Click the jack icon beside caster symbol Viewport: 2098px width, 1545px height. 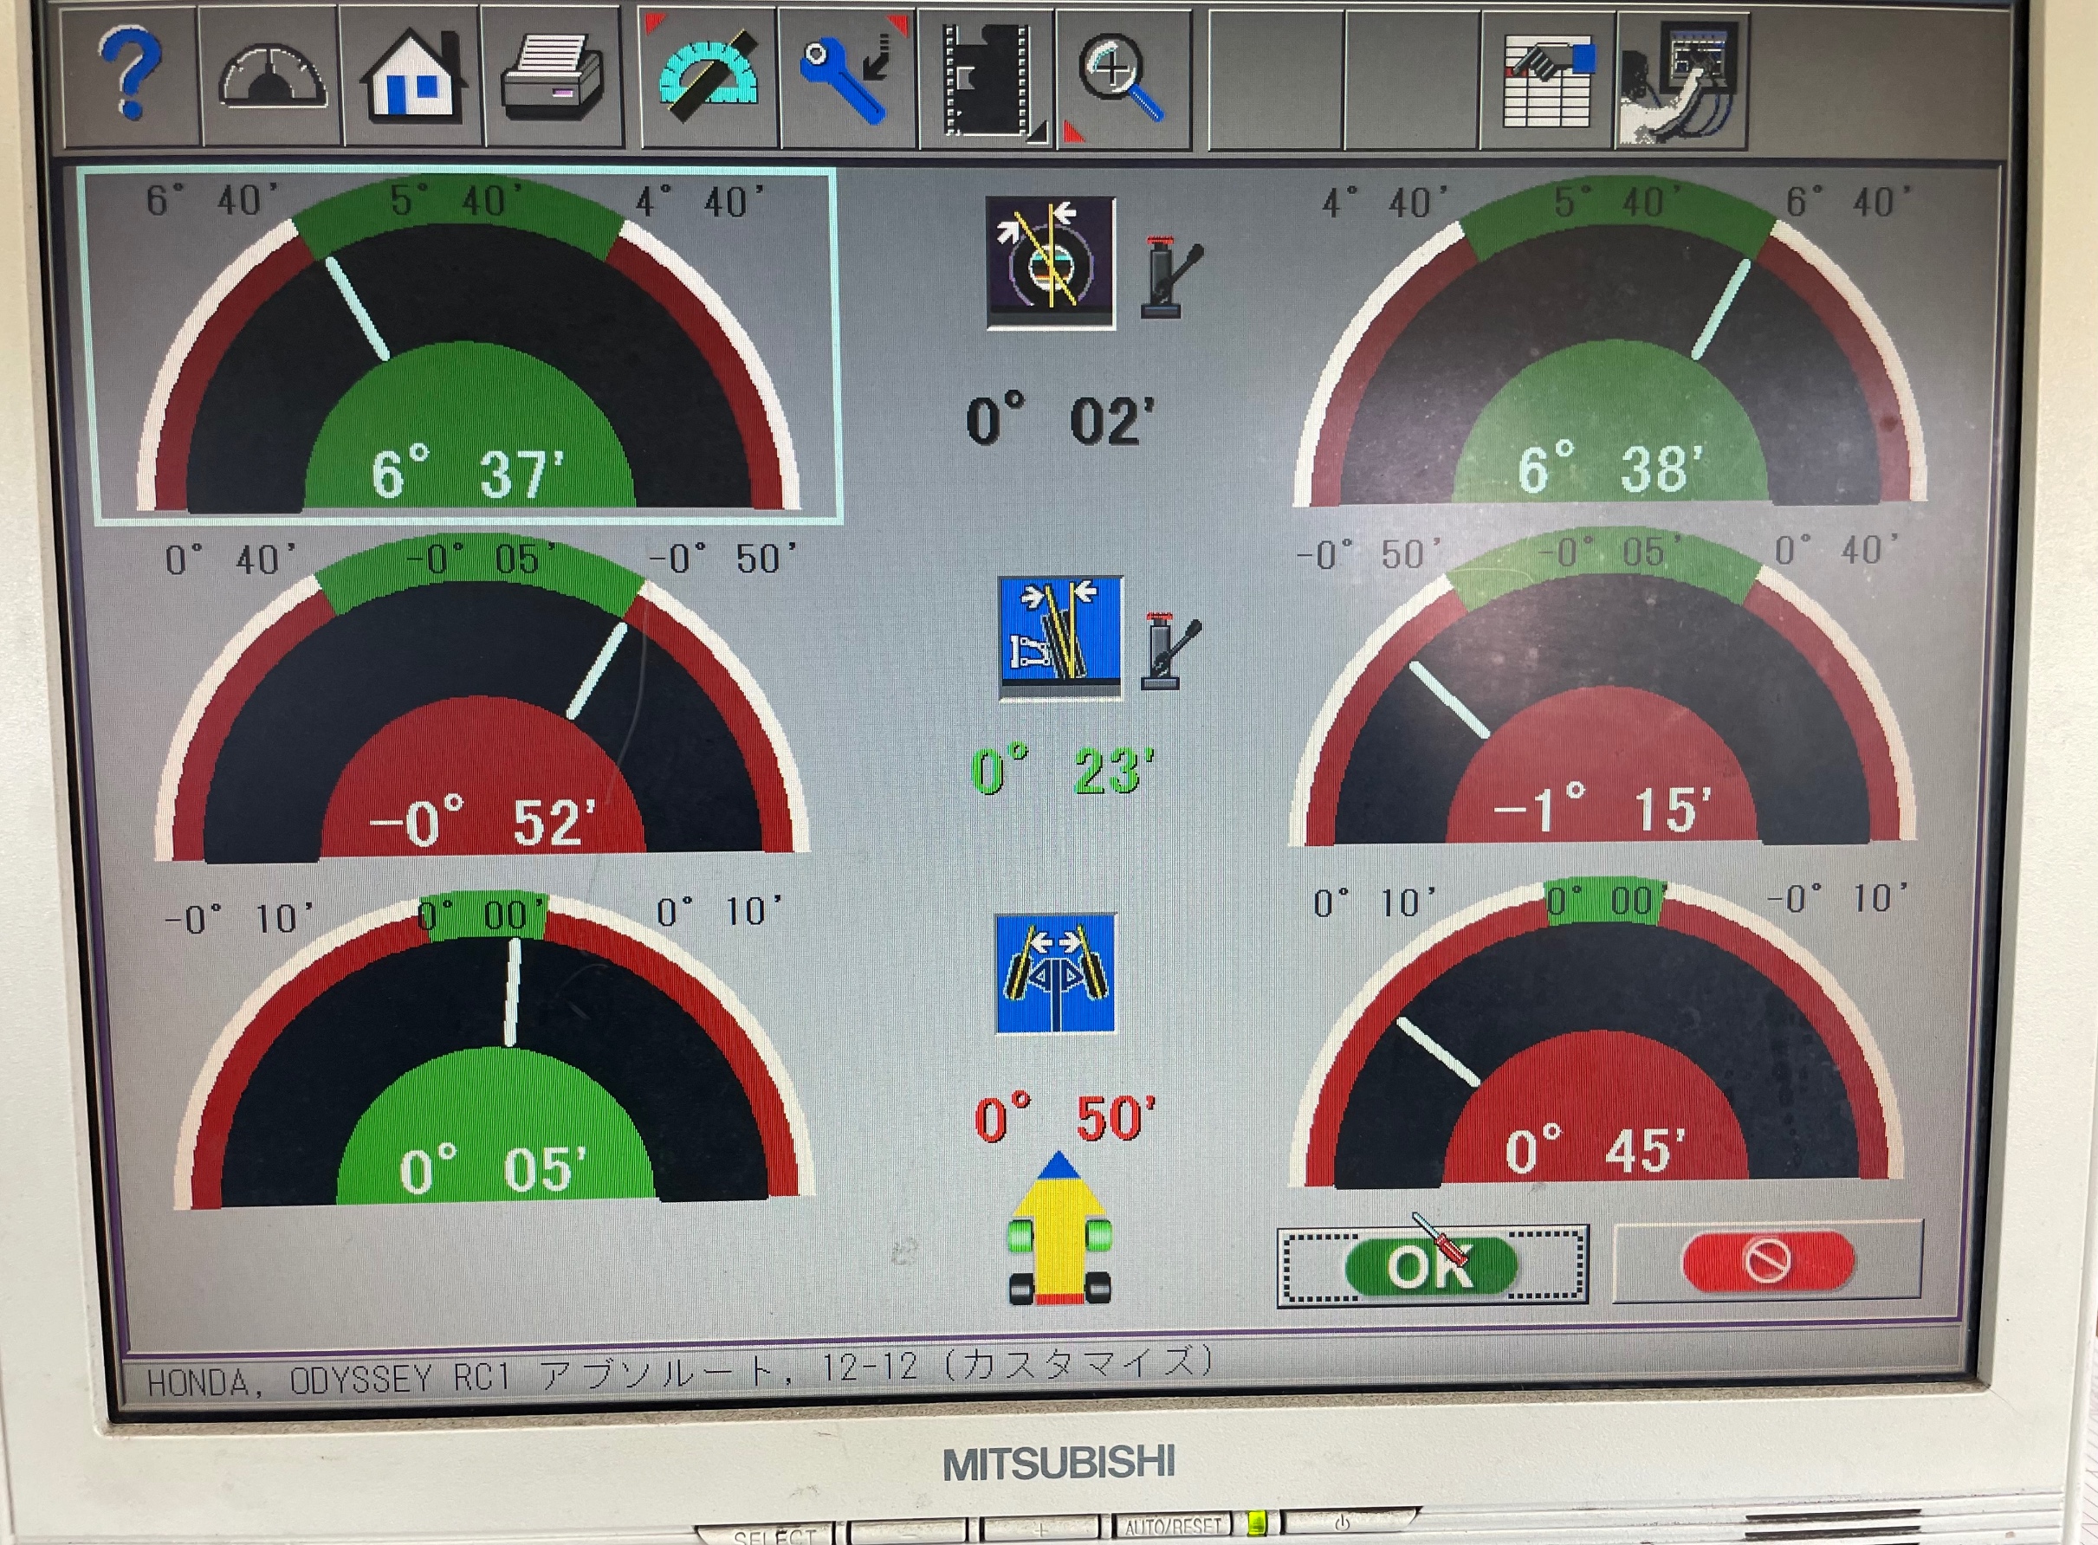click(x=1169, y=278)
